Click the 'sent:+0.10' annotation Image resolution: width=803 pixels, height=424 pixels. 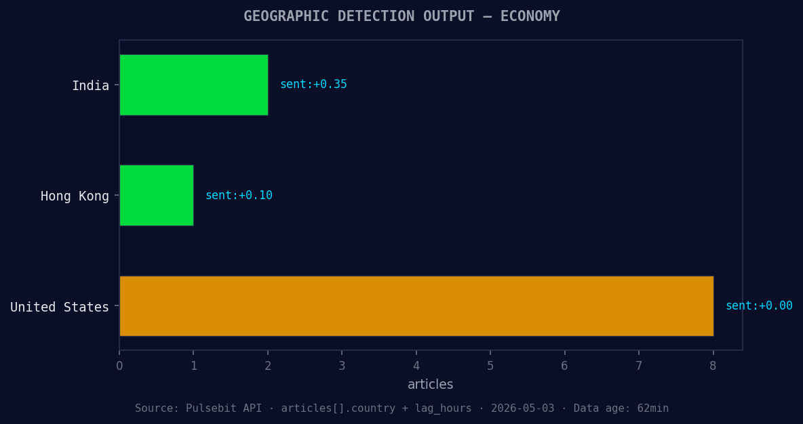click(x=239, y=195)
